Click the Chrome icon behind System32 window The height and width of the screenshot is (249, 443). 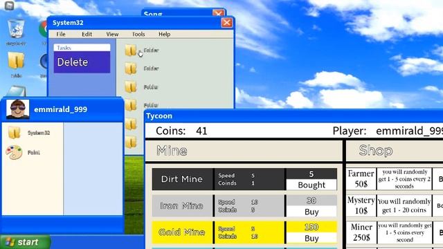pos(43,29)
